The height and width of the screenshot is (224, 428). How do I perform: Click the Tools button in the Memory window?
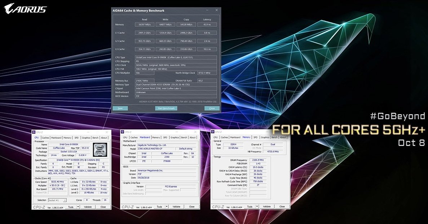(250, 207)
